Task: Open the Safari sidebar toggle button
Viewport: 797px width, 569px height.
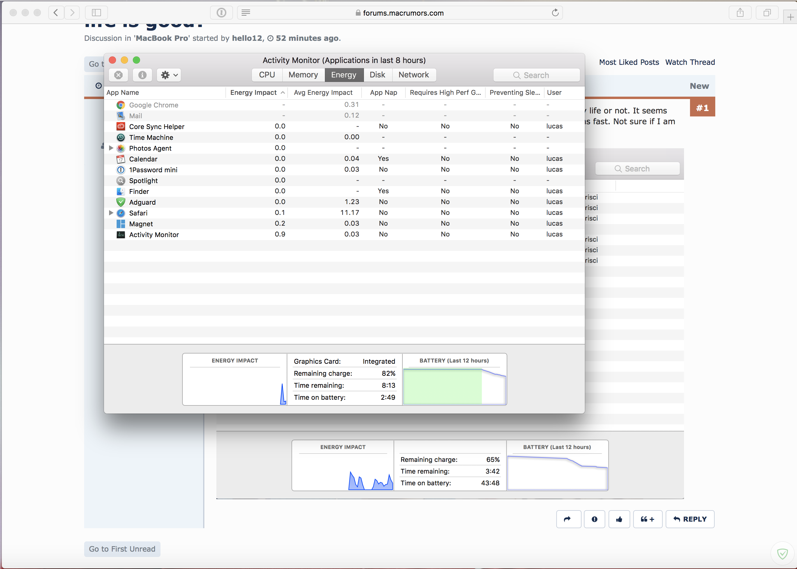Action: [96, 13]
